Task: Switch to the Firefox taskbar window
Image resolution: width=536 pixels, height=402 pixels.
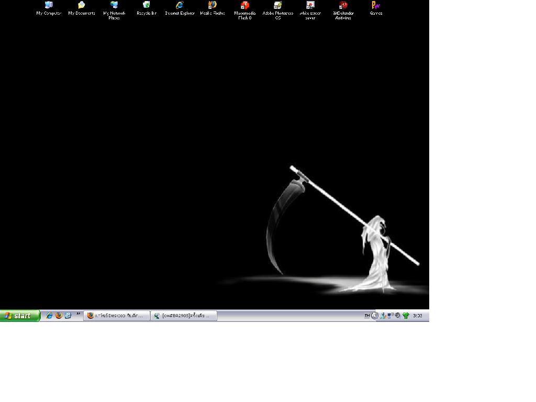Action: point(117,316)
